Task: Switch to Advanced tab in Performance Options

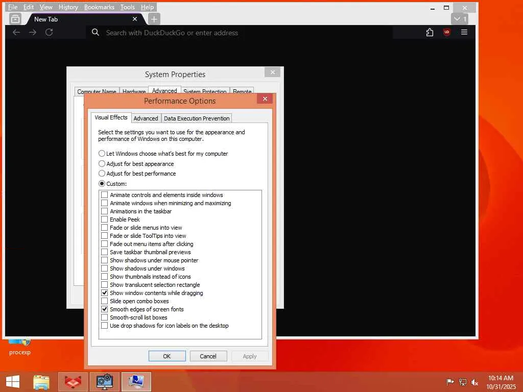Action: [146, 118]
